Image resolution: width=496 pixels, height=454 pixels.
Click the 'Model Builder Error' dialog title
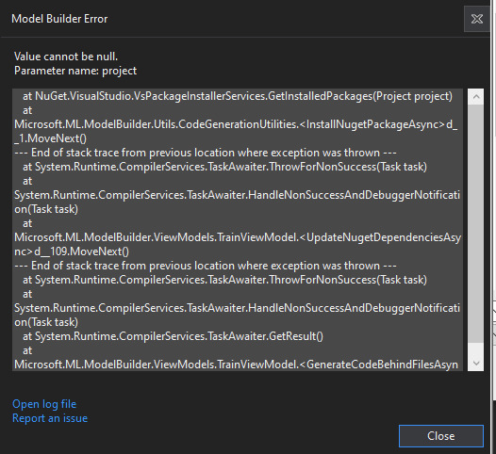[59, 19]
